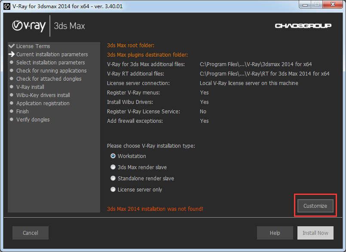This screenshot has height=252, width=346.
Task: Open the Customize installation settings
Action: coord(315,206)
